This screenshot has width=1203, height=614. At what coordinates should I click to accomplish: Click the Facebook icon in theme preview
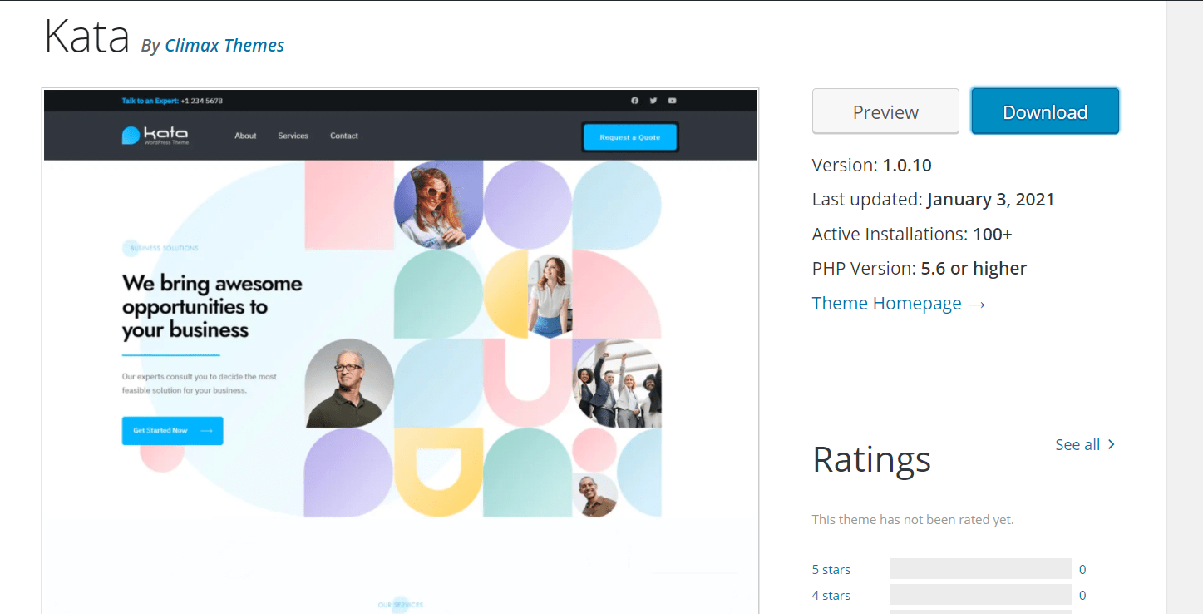tap(634, 101)
